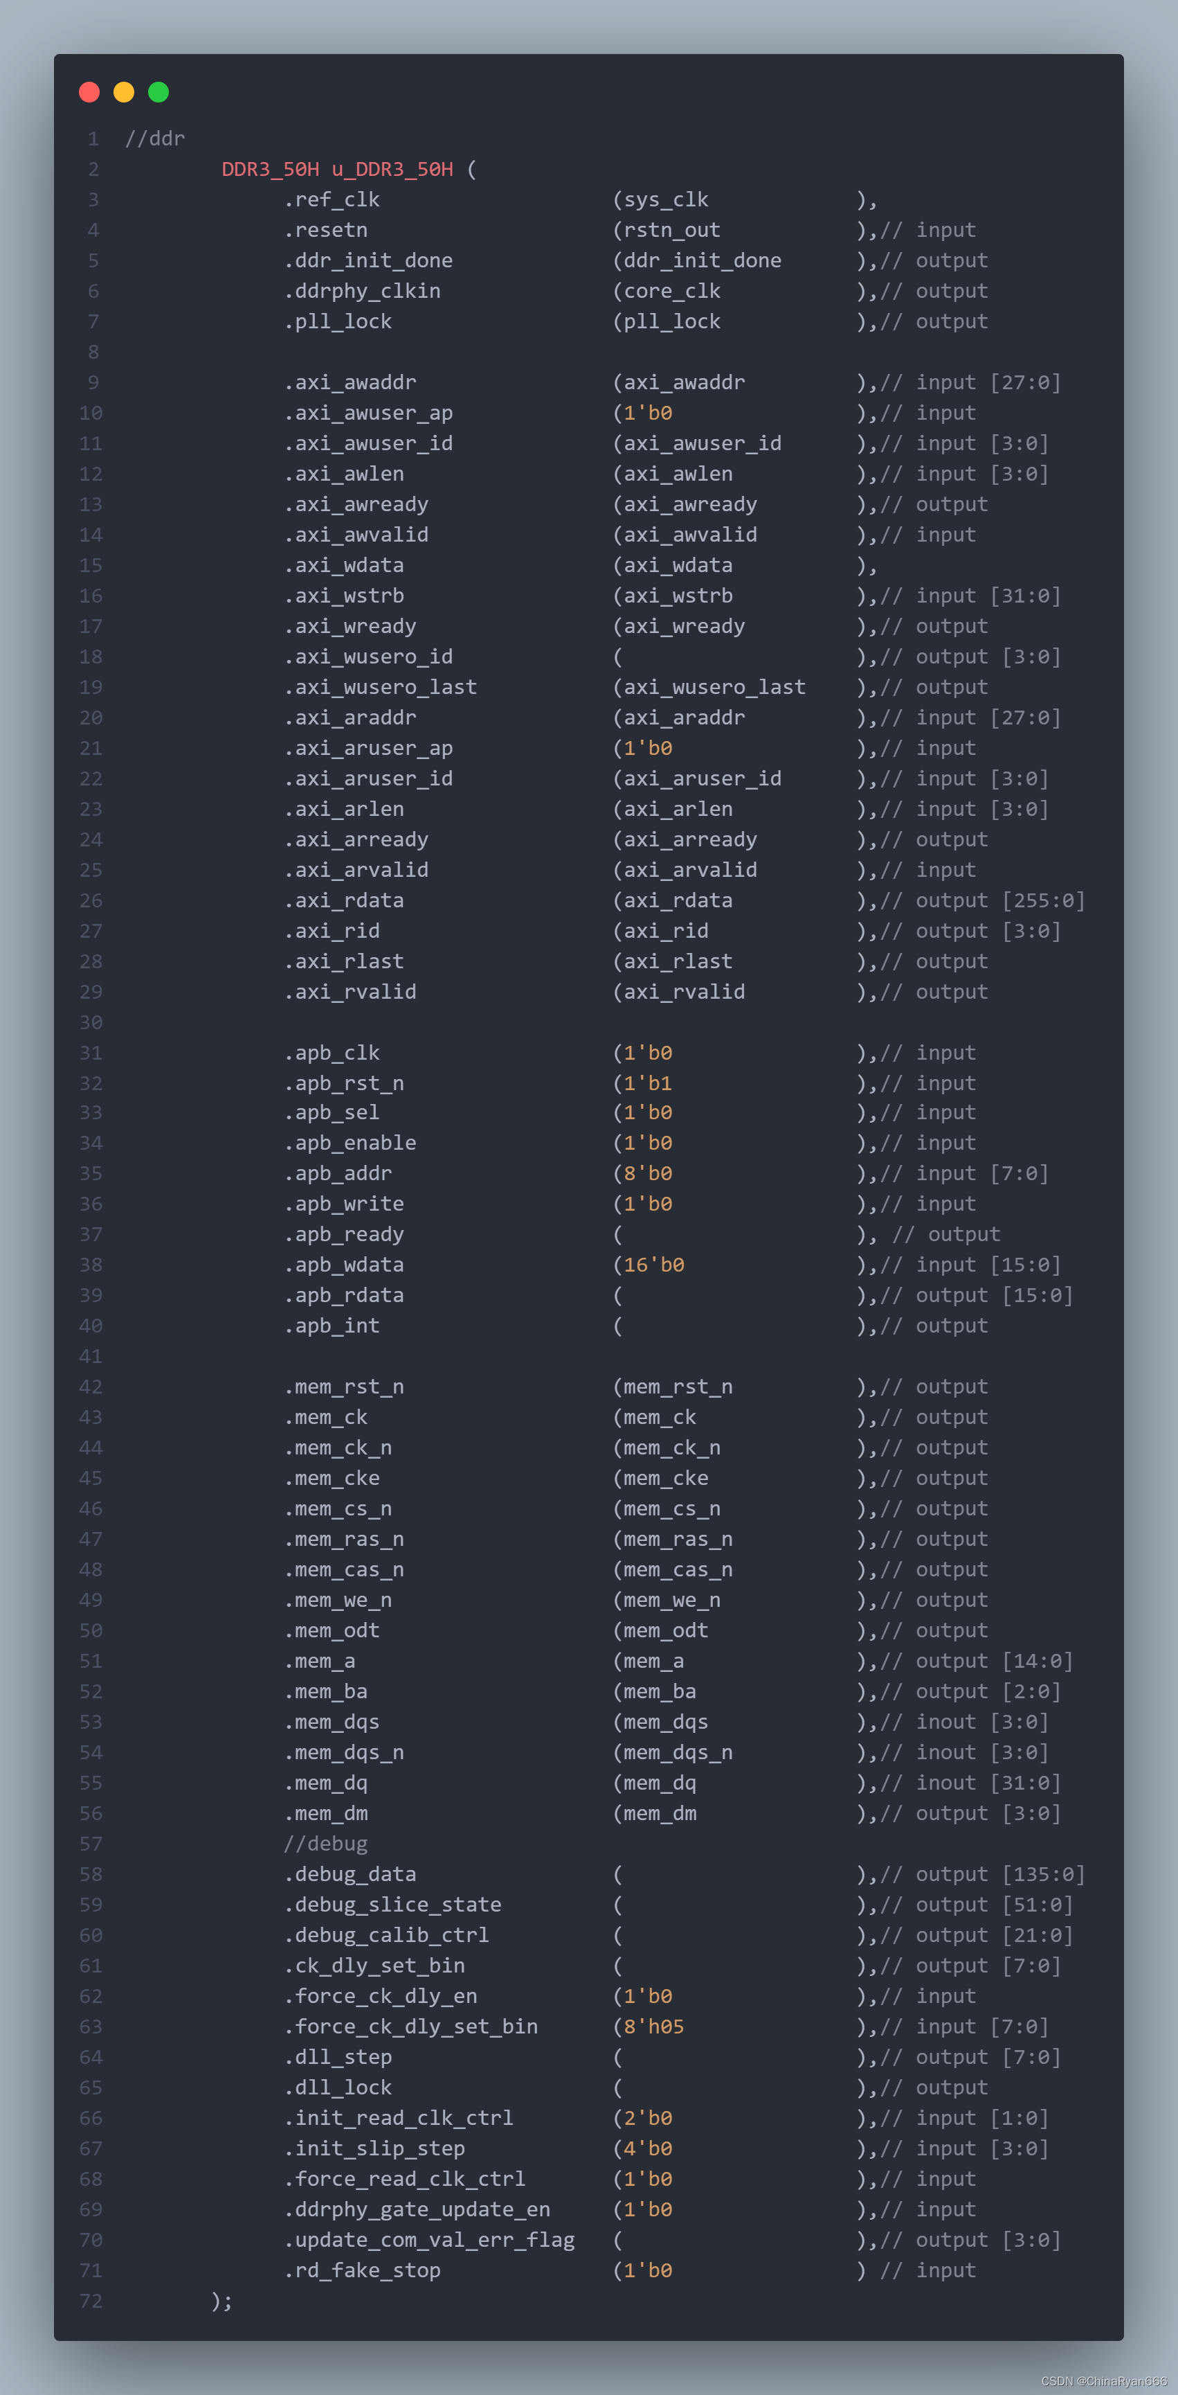Image resolution: width=1178 pixels, height=2395 pixels.
Task: Click the 'mem_ck_n' signal in parentheses
Action: coord(671,1448)
